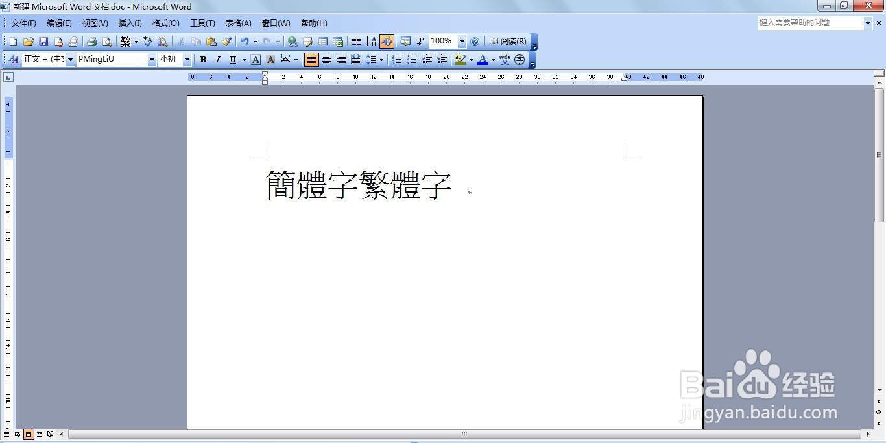The height and width of the screenshot is (443, 886).
Task: Open the highlight color dropdown arrow
Action: [471, 60]
